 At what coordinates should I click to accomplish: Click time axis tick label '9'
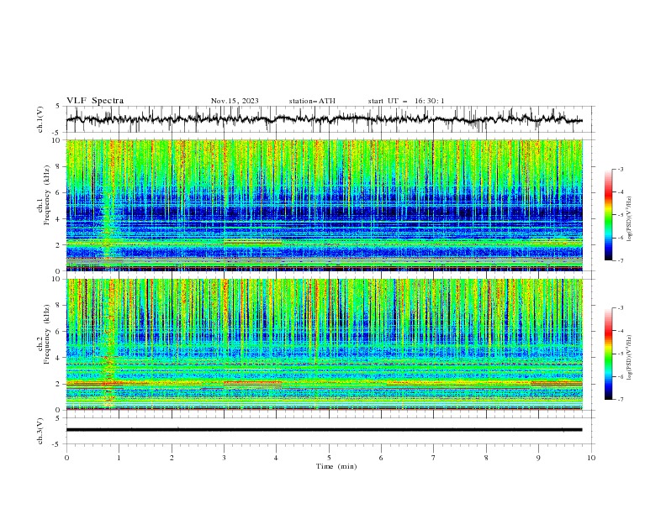pos(538,458)
